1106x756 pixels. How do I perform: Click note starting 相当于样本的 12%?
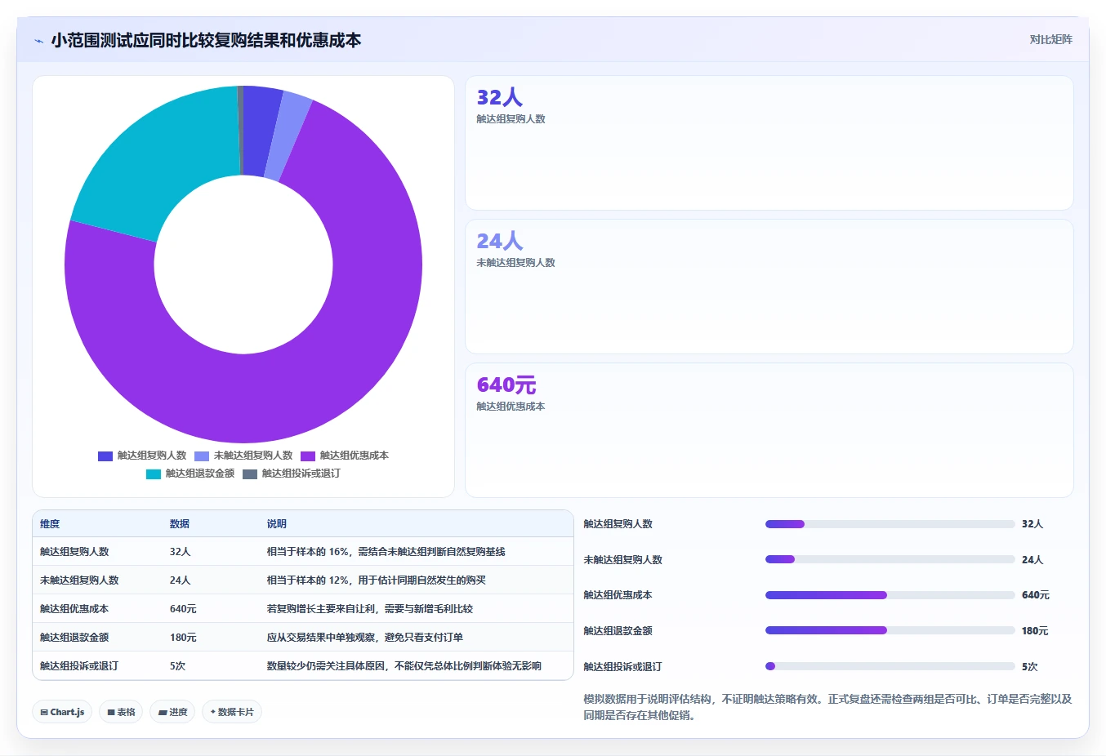click(x=376, y=580)
